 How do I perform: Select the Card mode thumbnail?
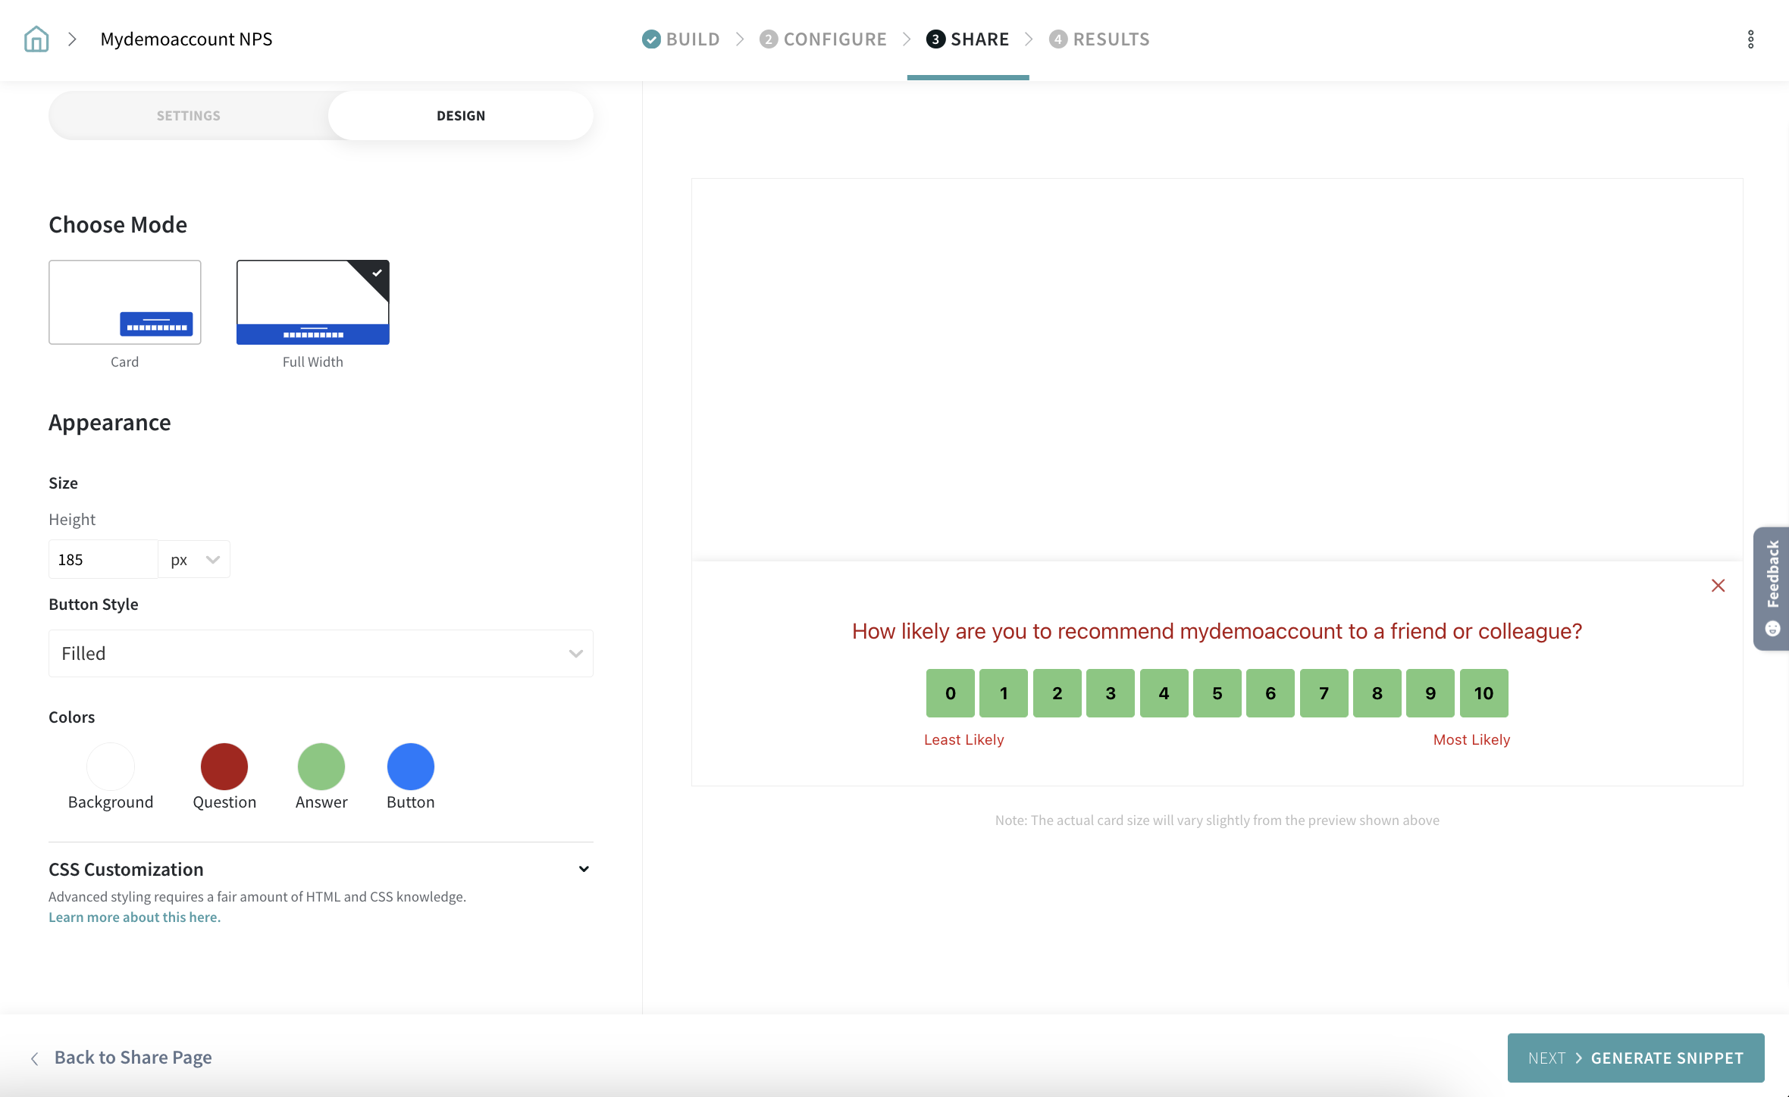point(125,302)
